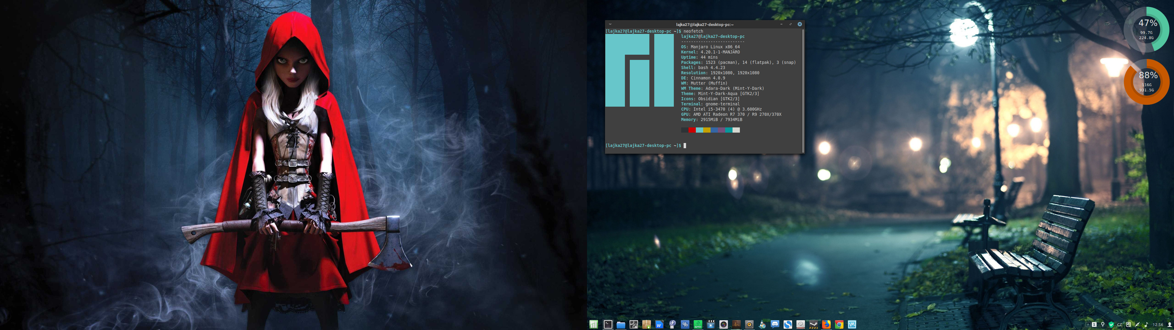
Task: Open the sound music note applet
Action: [x=1146, y=325]
